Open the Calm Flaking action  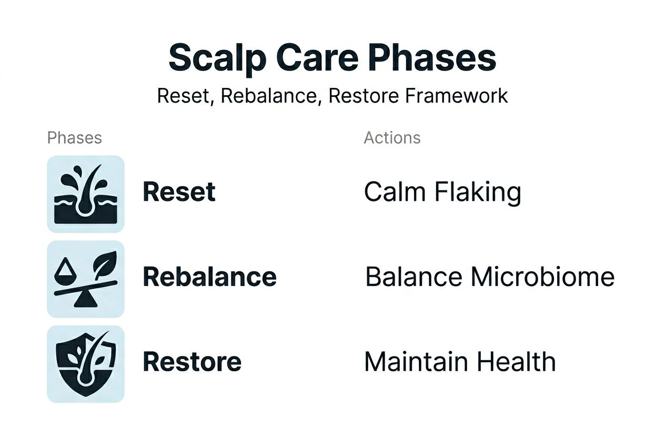tap(442, 192)
